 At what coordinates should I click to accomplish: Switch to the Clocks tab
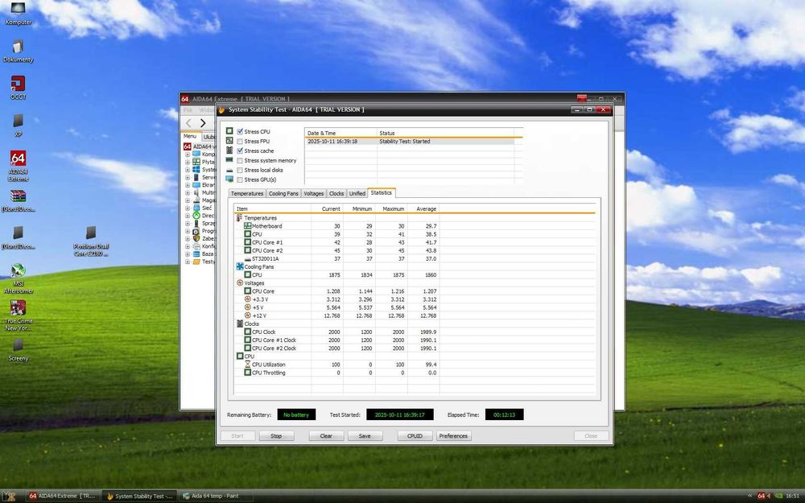(x=336, y=193)
